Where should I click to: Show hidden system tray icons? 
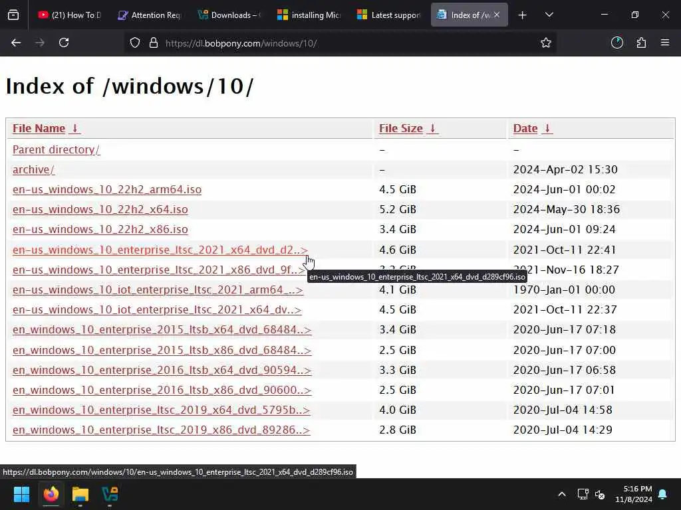[561, 494]
